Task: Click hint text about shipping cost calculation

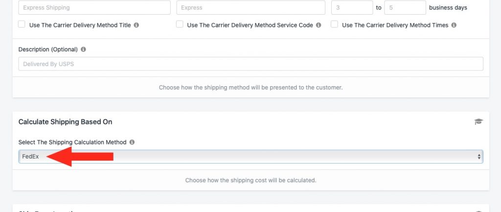Action: pyautogui.click(x=250, y=180)
